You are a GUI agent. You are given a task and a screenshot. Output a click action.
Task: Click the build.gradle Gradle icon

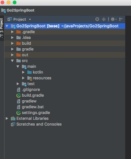[19, 95]
